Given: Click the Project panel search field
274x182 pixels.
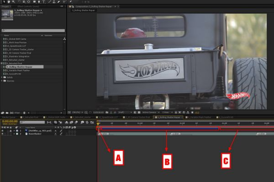Looking at the screenshot, I should point(33,31).
